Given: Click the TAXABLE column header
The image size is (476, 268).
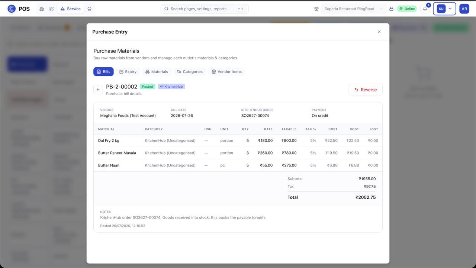Looking at the screenshot, I should coord(289,129).
